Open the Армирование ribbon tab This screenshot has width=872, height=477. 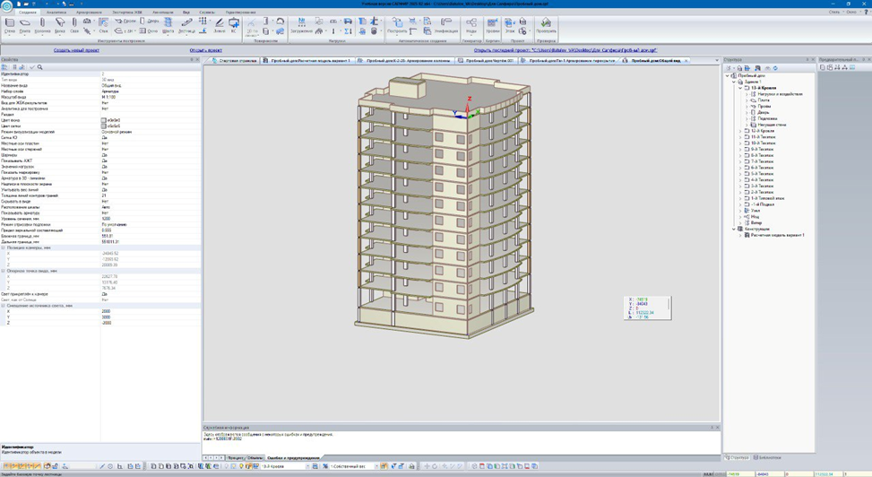point(89,12)
